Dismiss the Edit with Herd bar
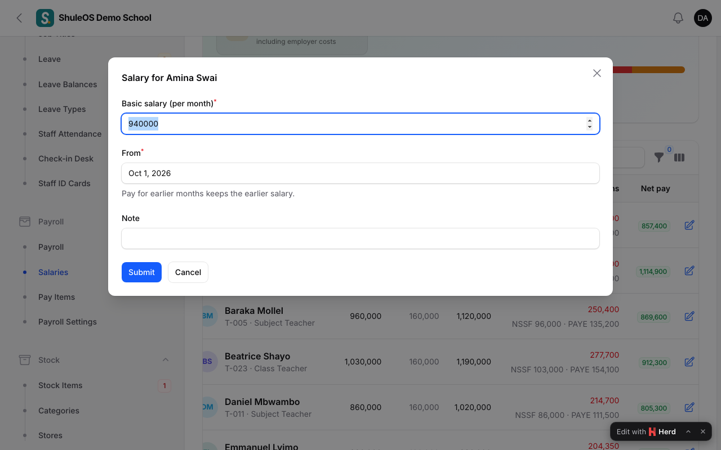 coord(703,431)
